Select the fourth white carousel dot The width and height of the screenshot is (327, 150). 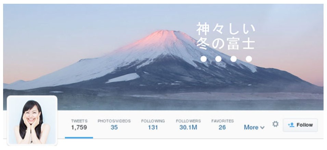tap(249, 59)
